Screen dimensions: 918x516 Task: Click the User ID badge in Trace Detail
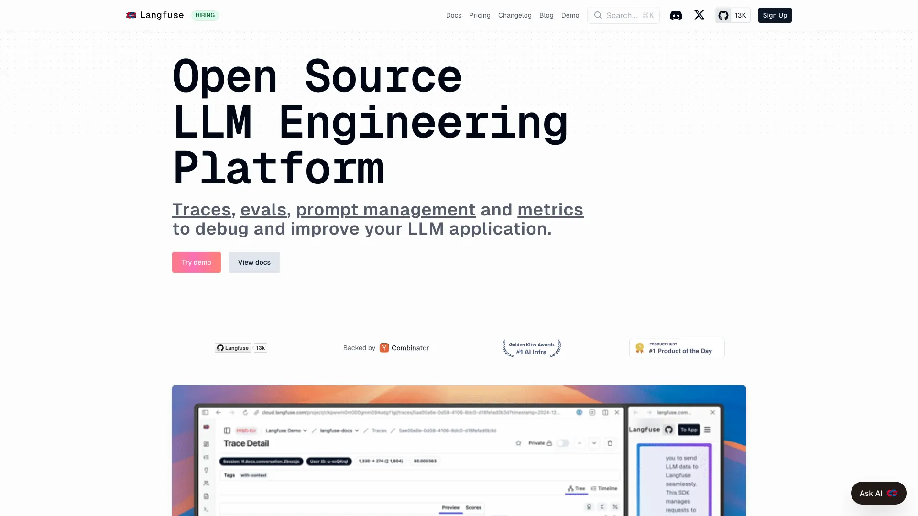(329, 462)
